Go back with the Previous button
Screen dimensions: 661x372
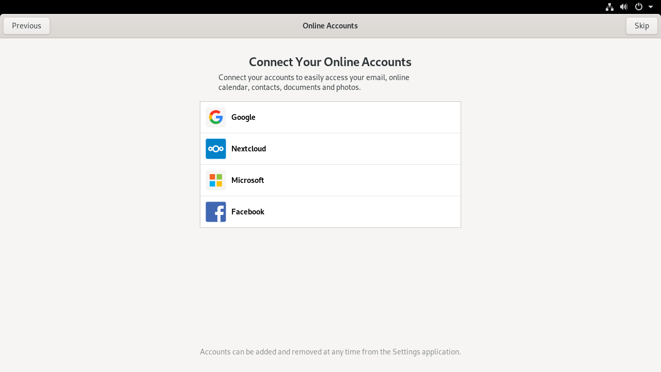tap(26, 26)
